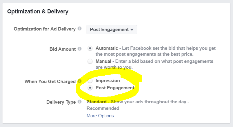This screenshot has width=233, height=127.
Task: Click the dropdown arrow next to Post Engagement
Action: (x=132, y=30)
